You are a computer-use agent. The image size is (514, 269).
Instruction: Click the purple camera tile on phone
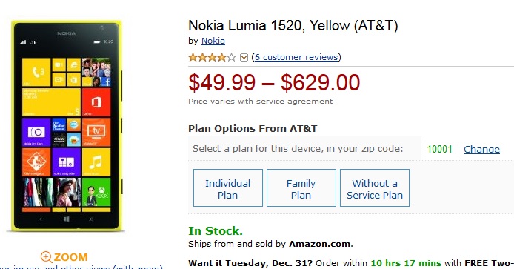click(36, 132)
